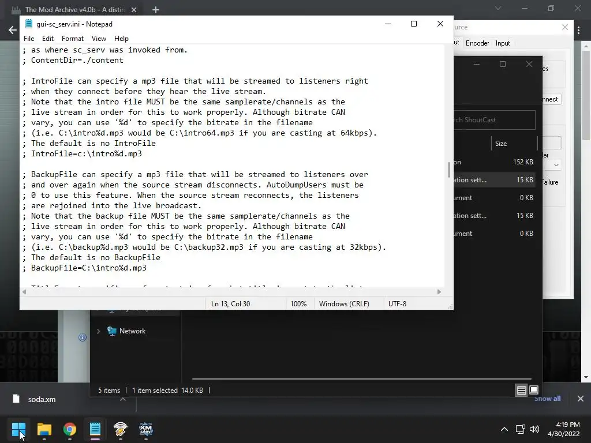Click Show all downloads
This screenshot has height=443, width=591.
point(547,399)
